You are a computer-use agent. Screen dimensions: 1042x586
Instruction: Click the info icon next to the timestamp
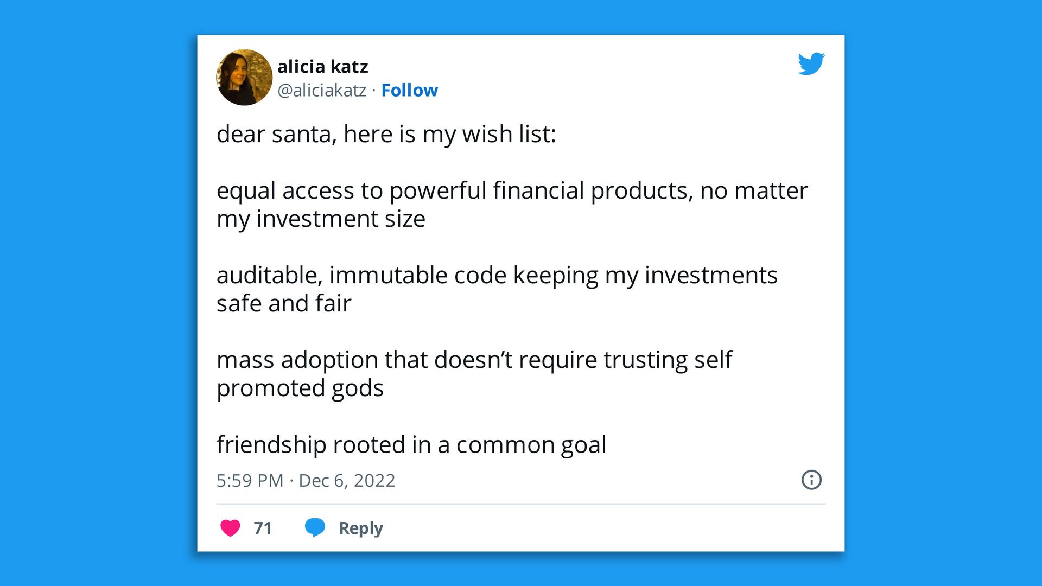pyautogui.click(x=811, y=480)
